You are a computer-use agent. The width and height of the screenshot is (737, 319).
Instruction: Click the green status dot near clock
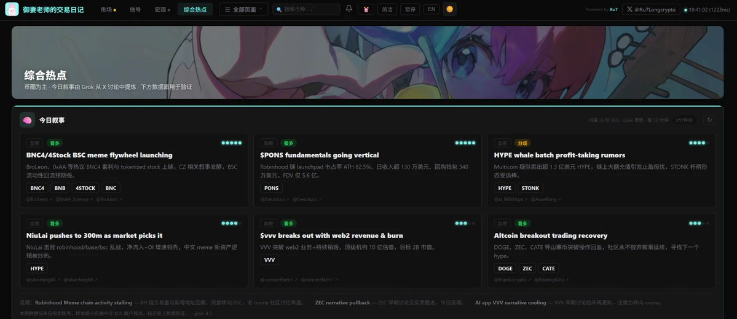coord(686,10)
